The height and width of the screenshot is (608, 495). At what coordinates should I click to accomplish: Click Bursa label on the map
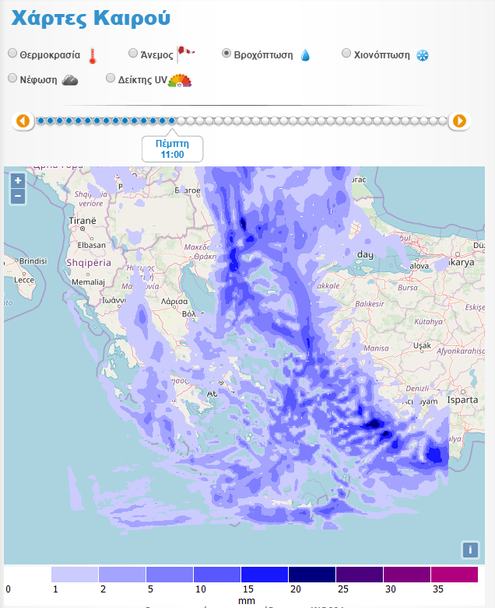[408, 288]
